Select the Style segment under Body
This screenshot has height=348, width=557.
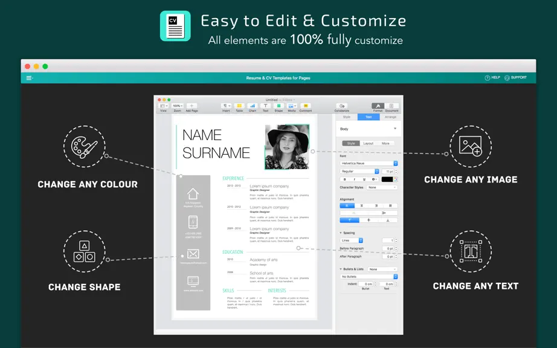pos(351,143)
